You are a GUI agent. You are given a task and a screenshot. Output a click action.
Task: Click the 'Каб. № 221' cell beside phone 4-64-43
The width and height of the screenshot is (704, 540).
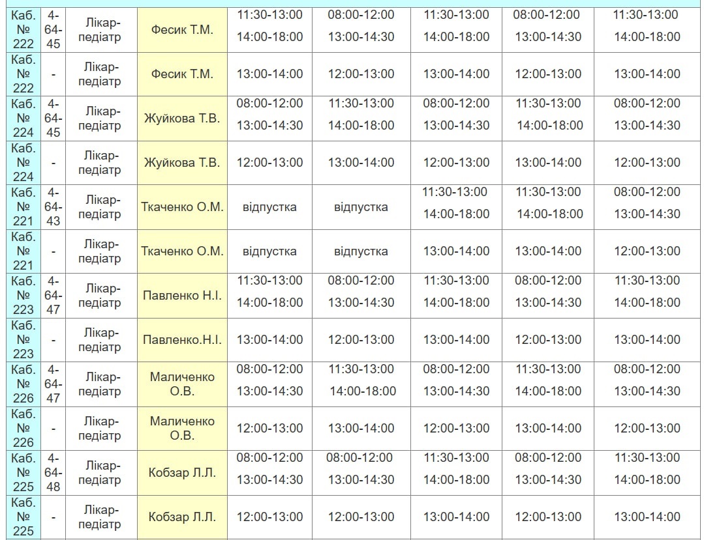pyautogui.click(x=24, y=206)
